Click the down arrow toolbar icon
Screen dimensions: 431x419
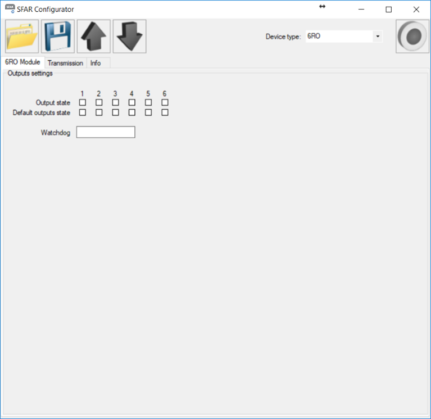pos(130,37)
